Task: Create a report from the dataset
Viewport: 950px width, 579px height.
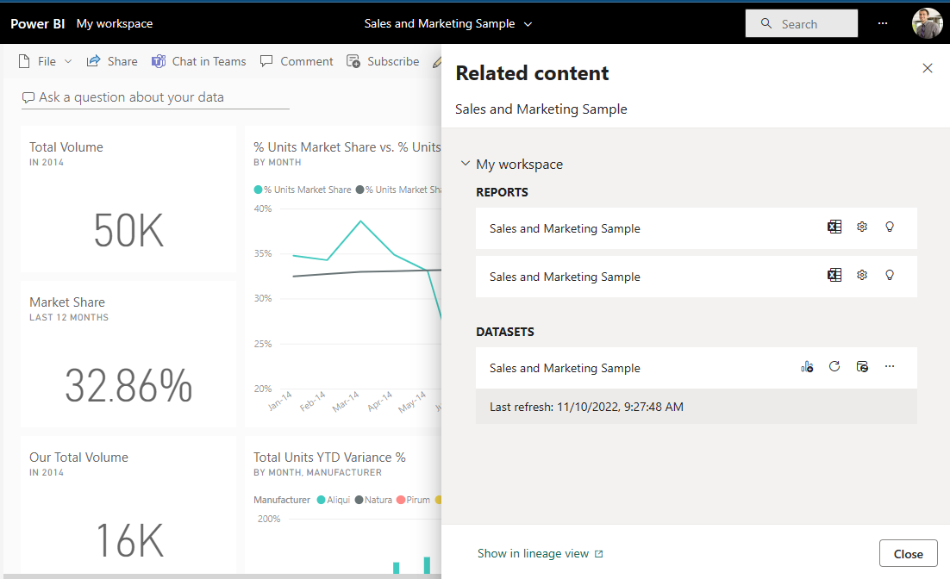Action: click(807, 366)
